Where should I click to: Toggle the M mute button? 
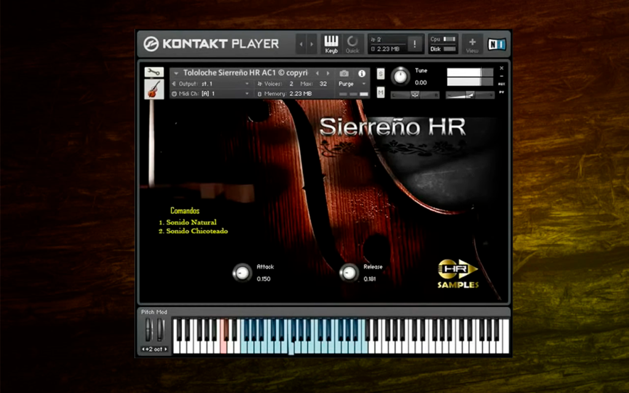[x=381, y=93]
